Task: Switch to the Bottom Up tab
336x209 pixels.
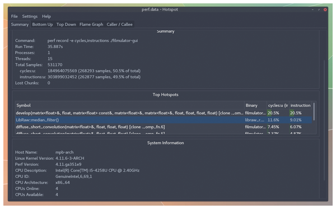Action: 43,25
